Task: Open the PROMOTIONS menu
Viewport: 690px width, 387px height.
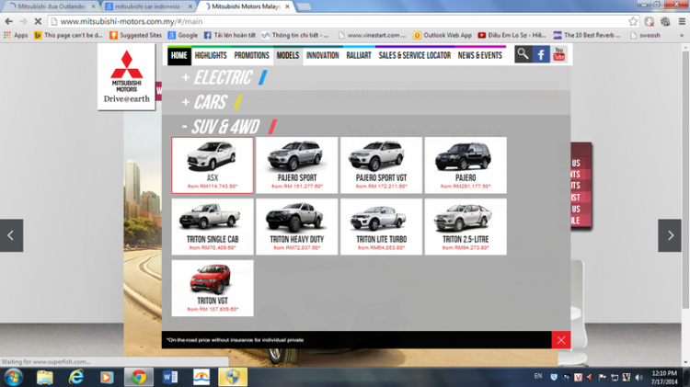Action: pos(252,55)
